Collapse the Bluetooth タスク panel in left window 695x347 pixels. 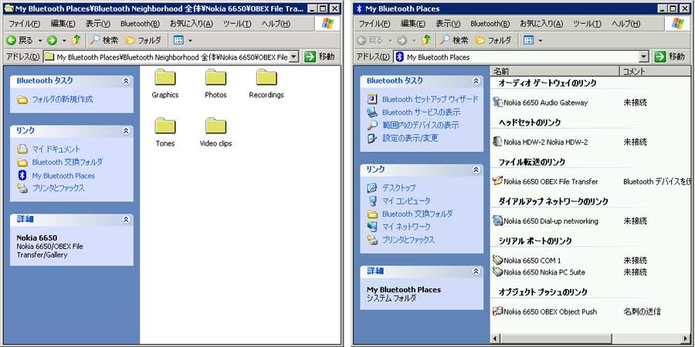(126, 80)
